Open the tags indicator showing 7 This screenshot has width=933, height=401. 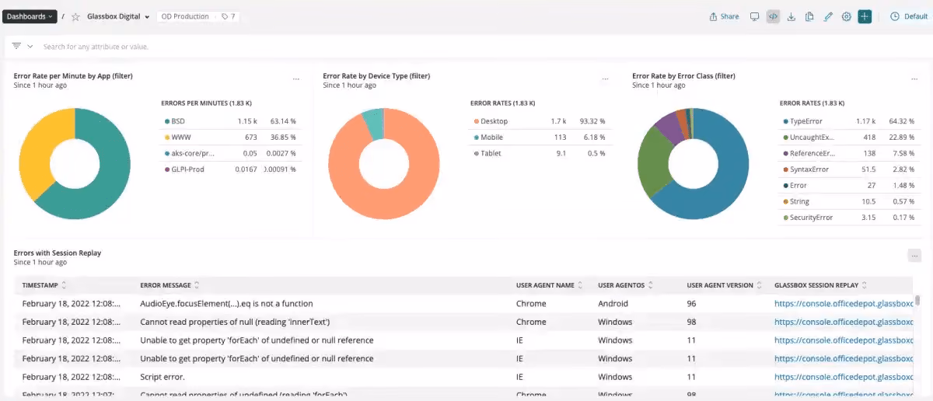tap(228, 16)
